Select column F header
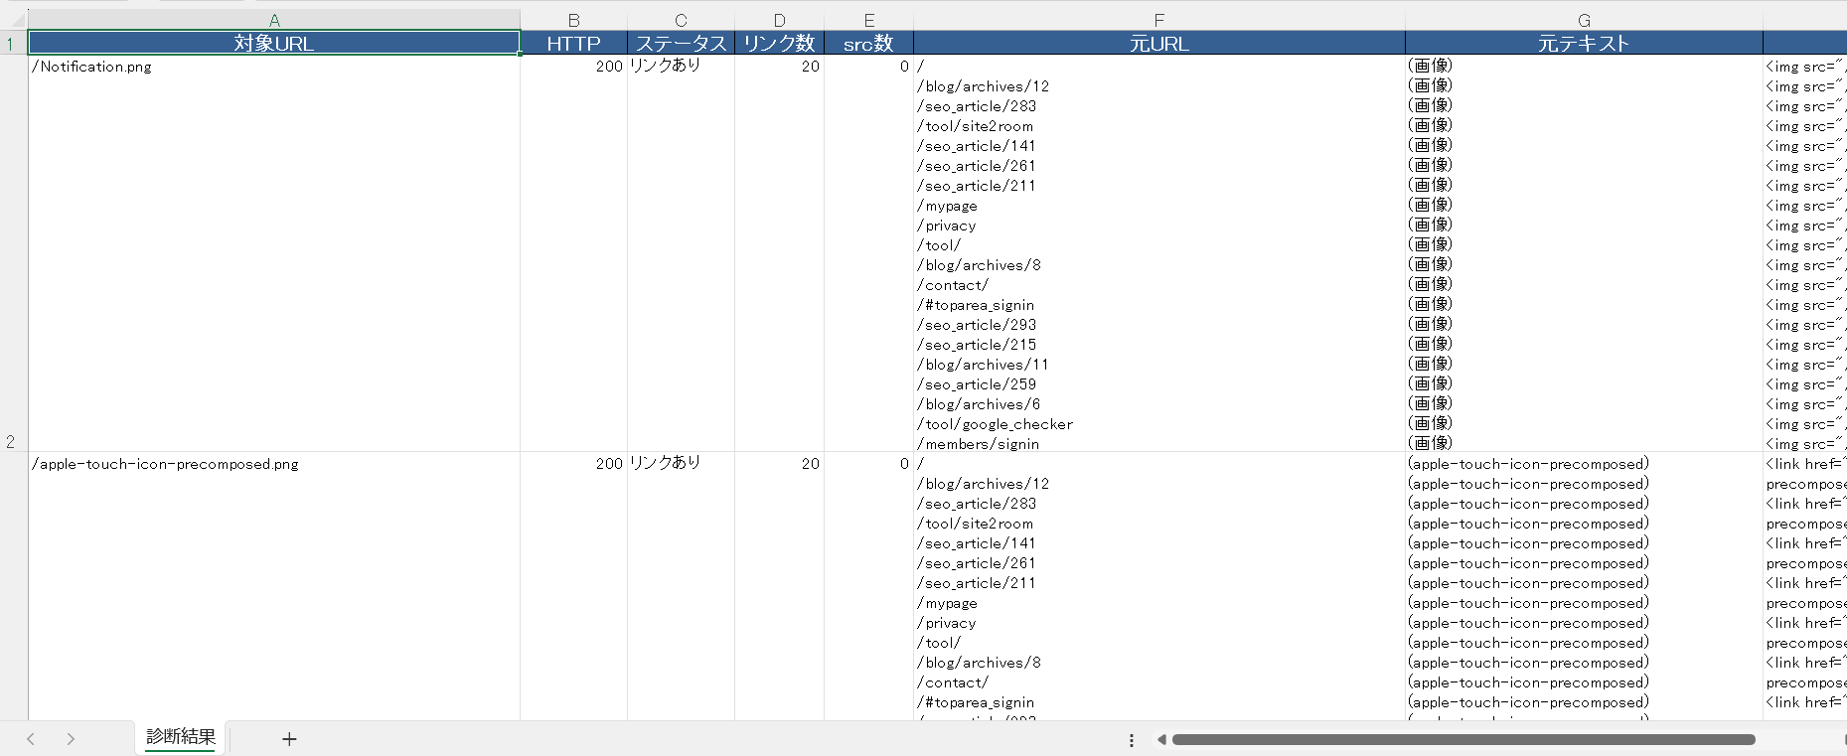 pyautogui.click(x=1158, y=20)
